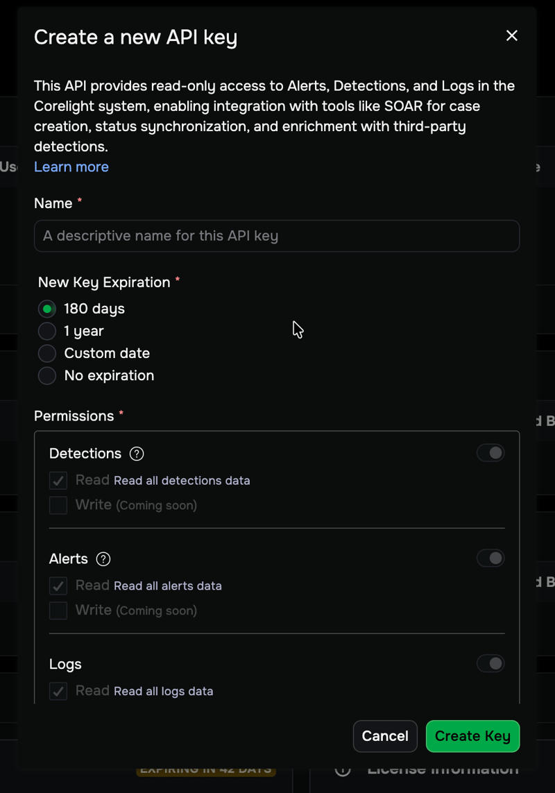The height and width of the screenshot is (793, 555).
Task: Toggle the Detections permission switch
Action: [x=490, y=453]
